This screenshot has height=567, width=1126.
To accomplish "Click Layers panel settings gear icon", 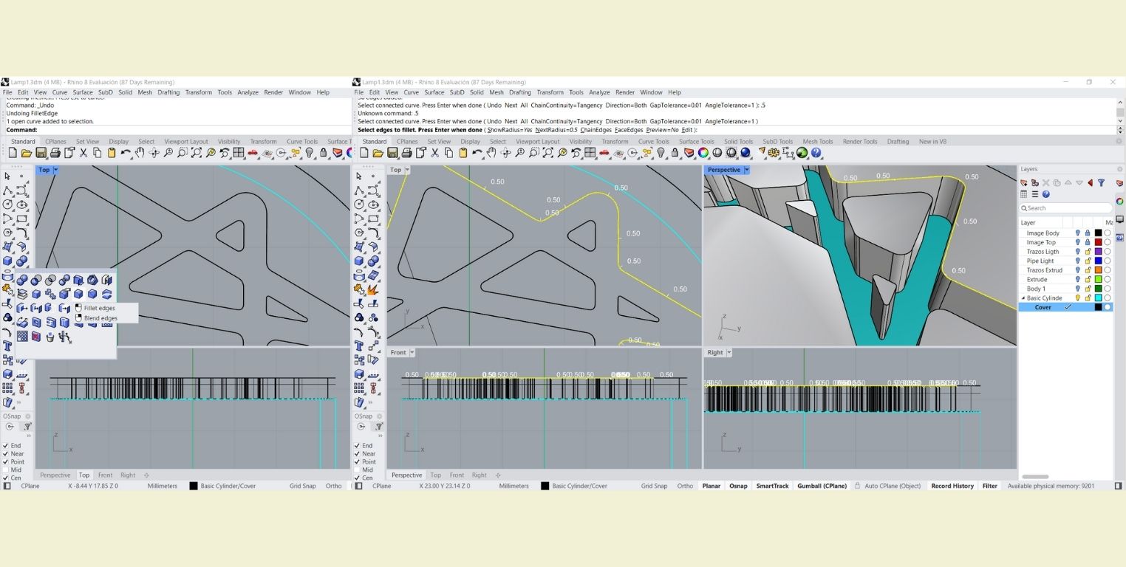I will [x=1119, y=169].
